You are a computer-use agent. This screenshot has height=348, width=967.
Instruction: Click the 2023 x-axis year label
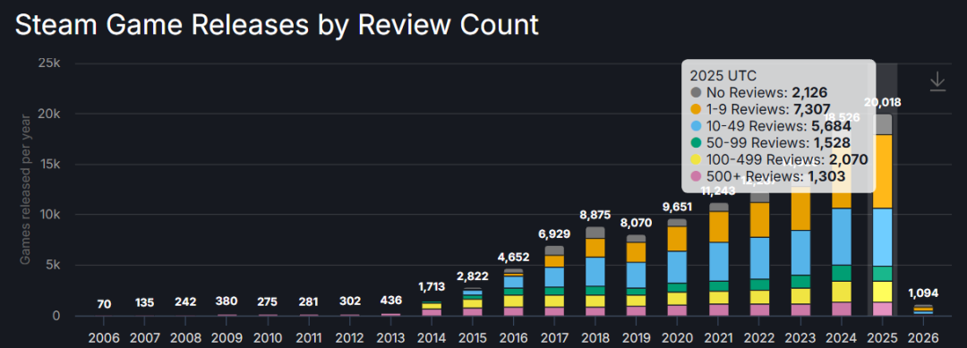801,337
